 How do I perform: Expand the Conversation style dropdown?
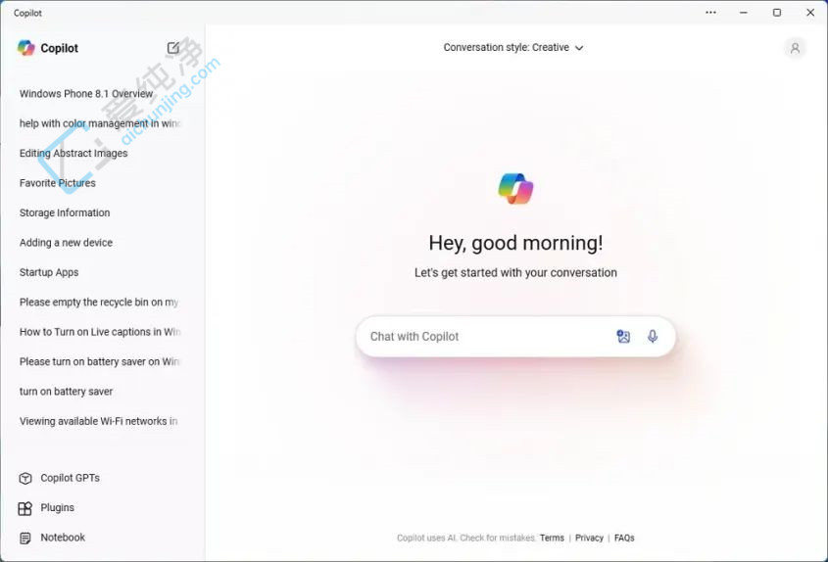[513, 48]
